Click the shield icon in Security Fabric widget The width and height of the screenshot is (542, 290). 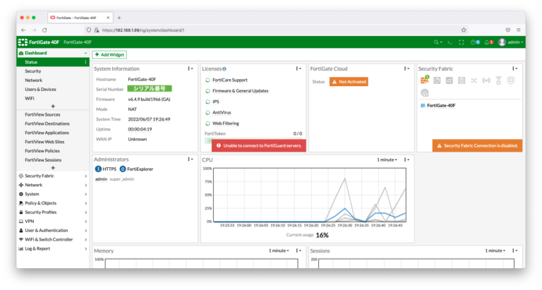pos(511,80)
